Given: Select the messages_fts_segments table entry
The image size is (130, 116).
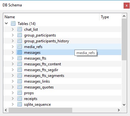Looking at the screenshot, I should [x=44, y=76].
